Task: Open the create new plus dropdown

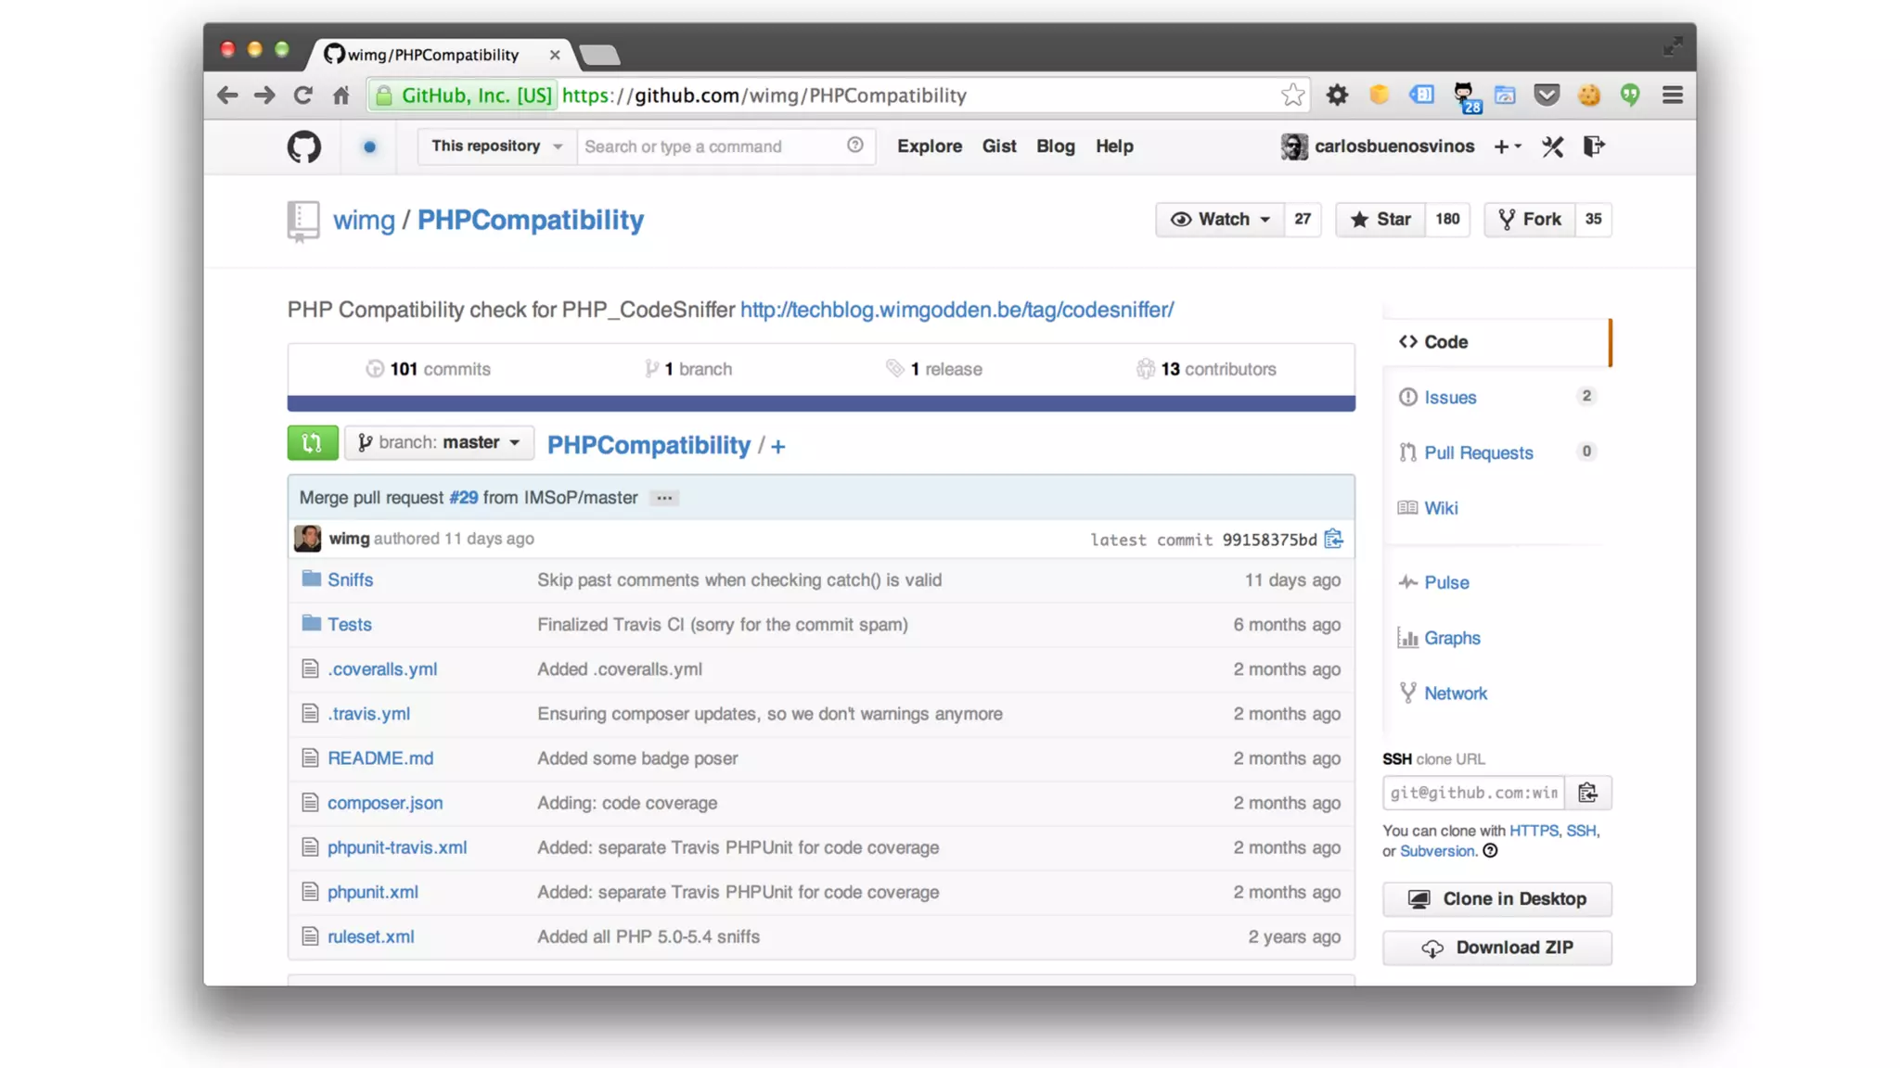Action: (1507, 146)
